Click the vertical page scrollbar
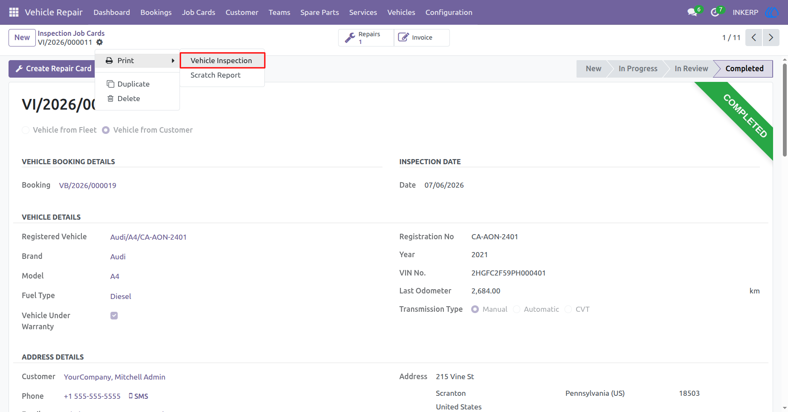 785,110
